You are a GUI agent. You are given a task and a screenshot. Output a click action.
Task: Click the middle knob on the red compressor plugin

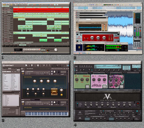pos(98,38)
